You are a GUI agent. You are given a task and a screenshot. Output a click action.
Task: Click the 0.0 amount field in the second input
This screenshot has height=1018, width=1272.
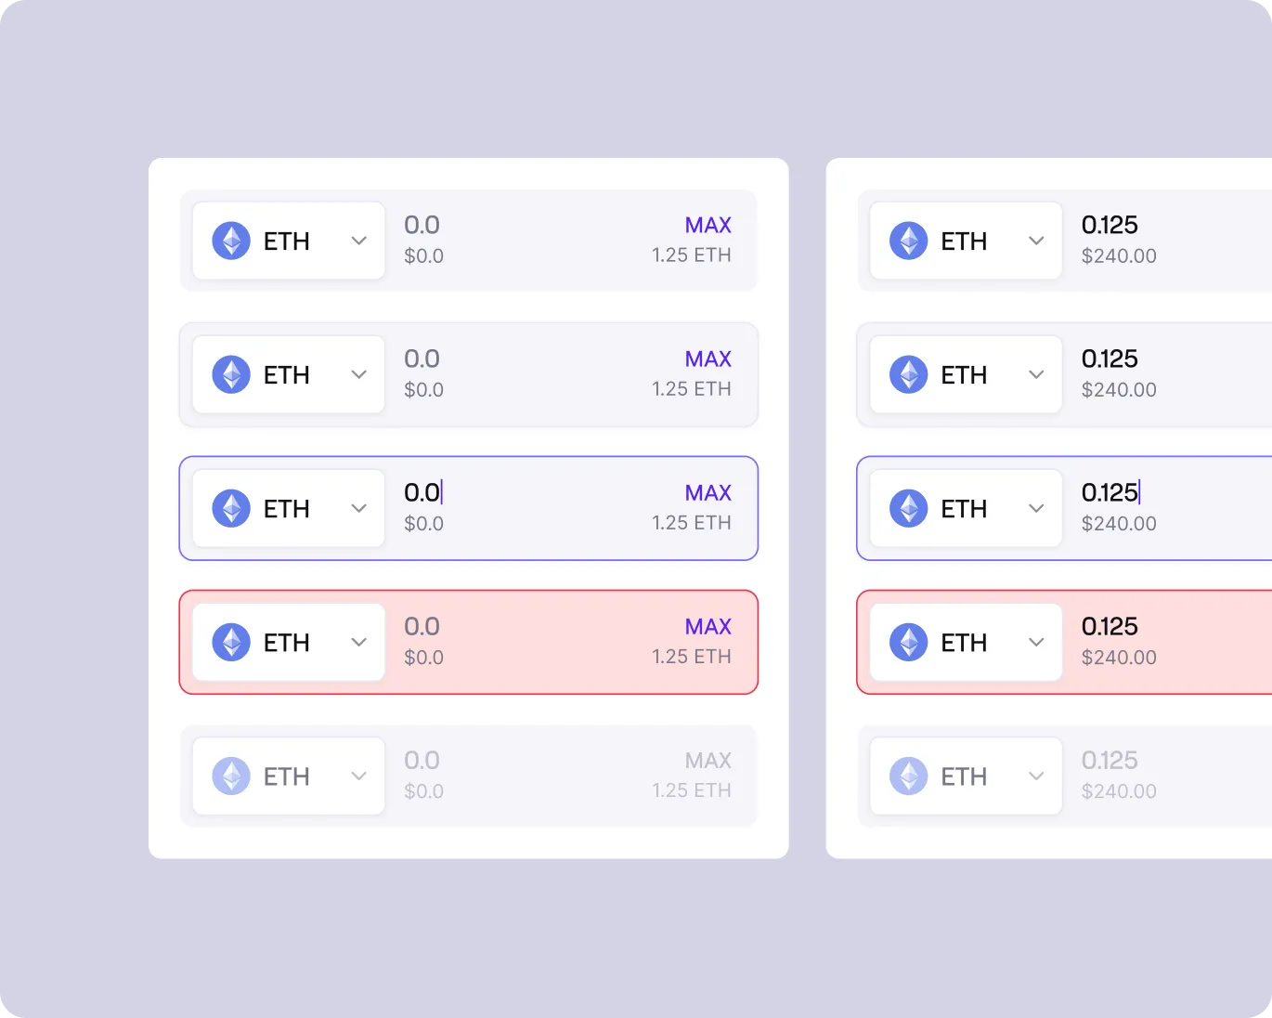coord(423,359)
